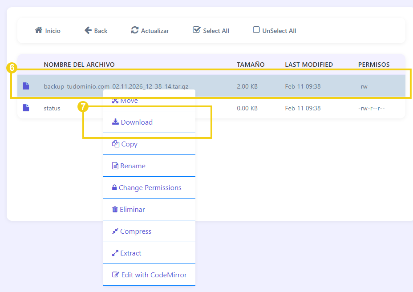Image resolution: width=413 pixels, height=292 pixels.
Task: Click the Download icon in context menu
Action: click(115, 122)
